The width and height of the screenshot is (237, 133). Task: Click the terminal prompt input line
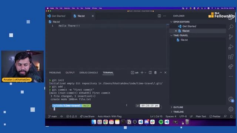(106, 109)
